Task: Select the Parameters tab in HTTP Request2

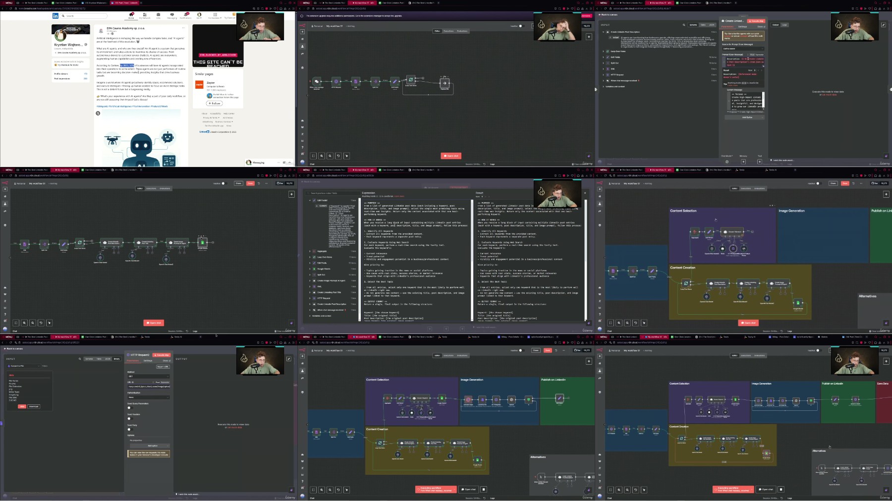Action: coord(133,361)
